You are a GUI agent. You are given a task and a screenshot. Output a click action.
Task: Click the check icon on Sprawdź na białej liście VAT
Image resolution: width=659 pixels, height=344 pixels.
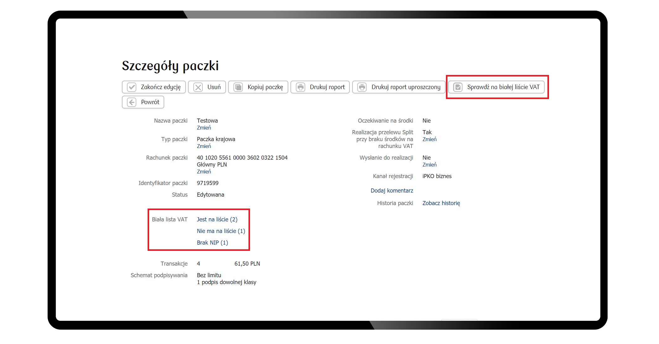pos(458,87)
